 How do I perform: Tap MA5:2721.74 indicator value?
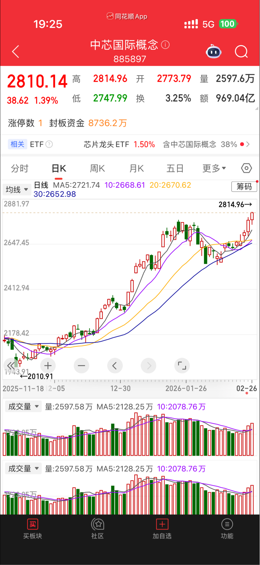tap(76, 185)
